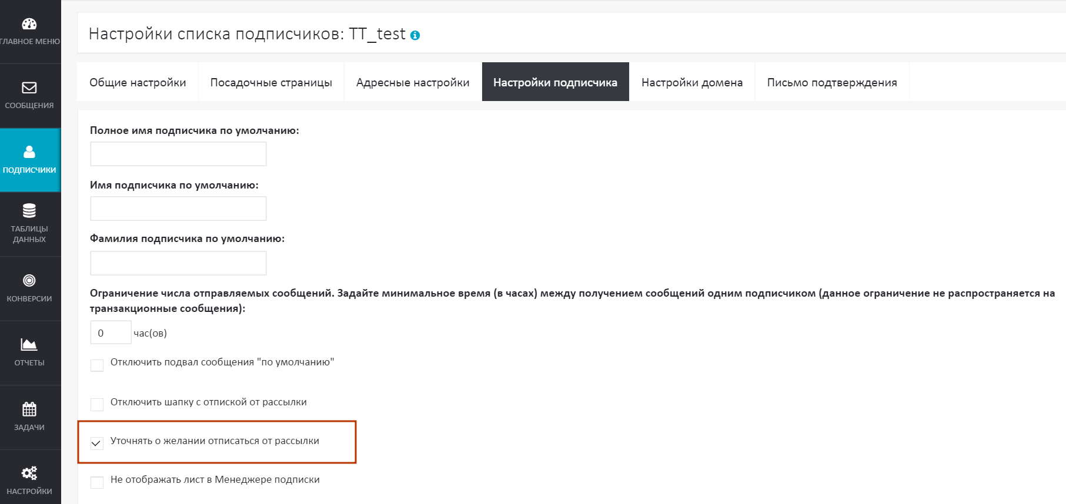Open the Reports chart icon
This screenshot has width=1066, height=504.
tap(29, 345)
